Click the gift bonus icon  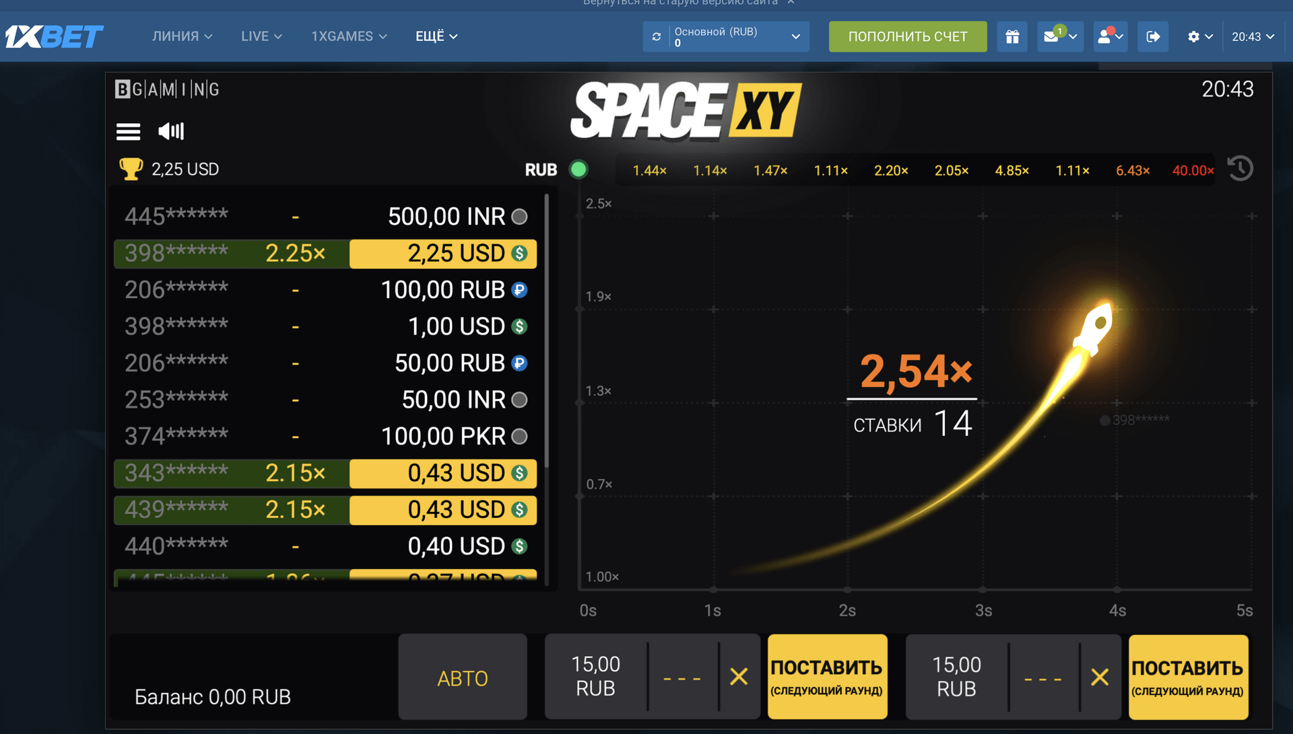[x=1012, y=36]
